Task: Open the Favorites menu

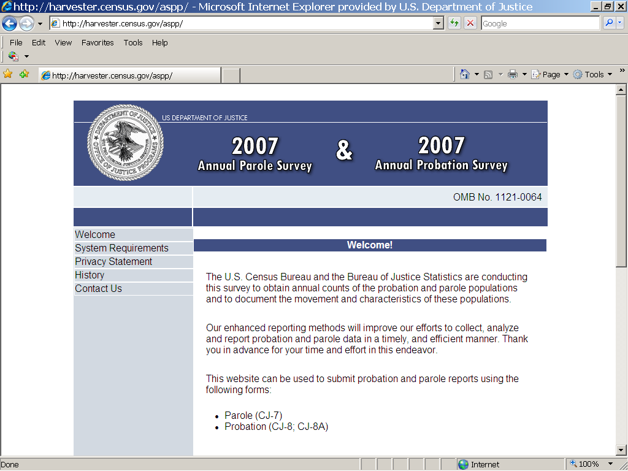Action: tap(98, 42)
